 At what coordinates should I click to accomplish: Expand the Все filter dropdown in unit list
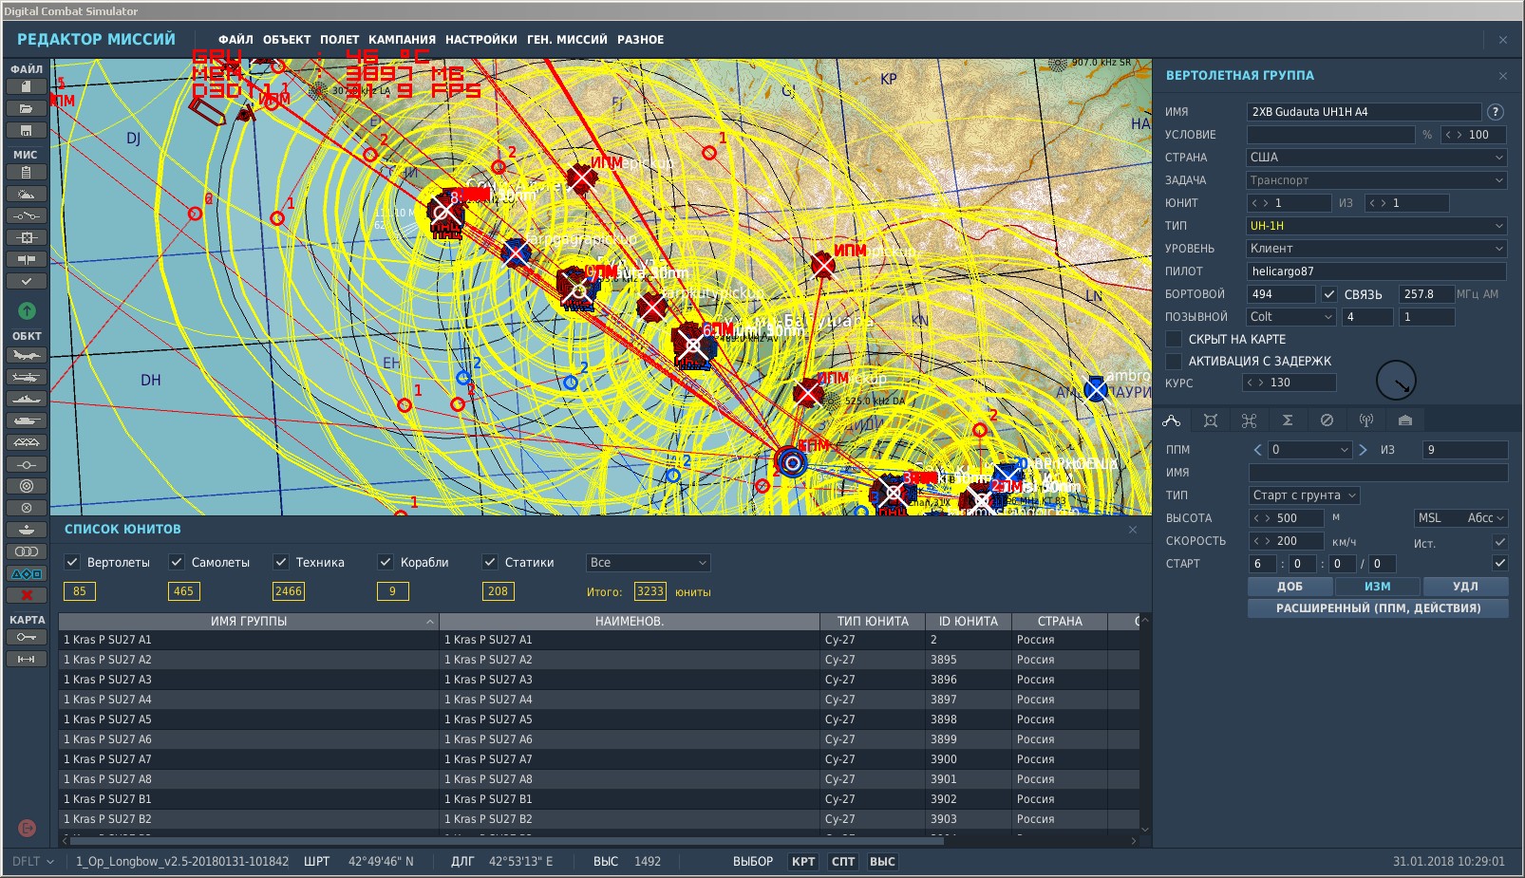649,563
